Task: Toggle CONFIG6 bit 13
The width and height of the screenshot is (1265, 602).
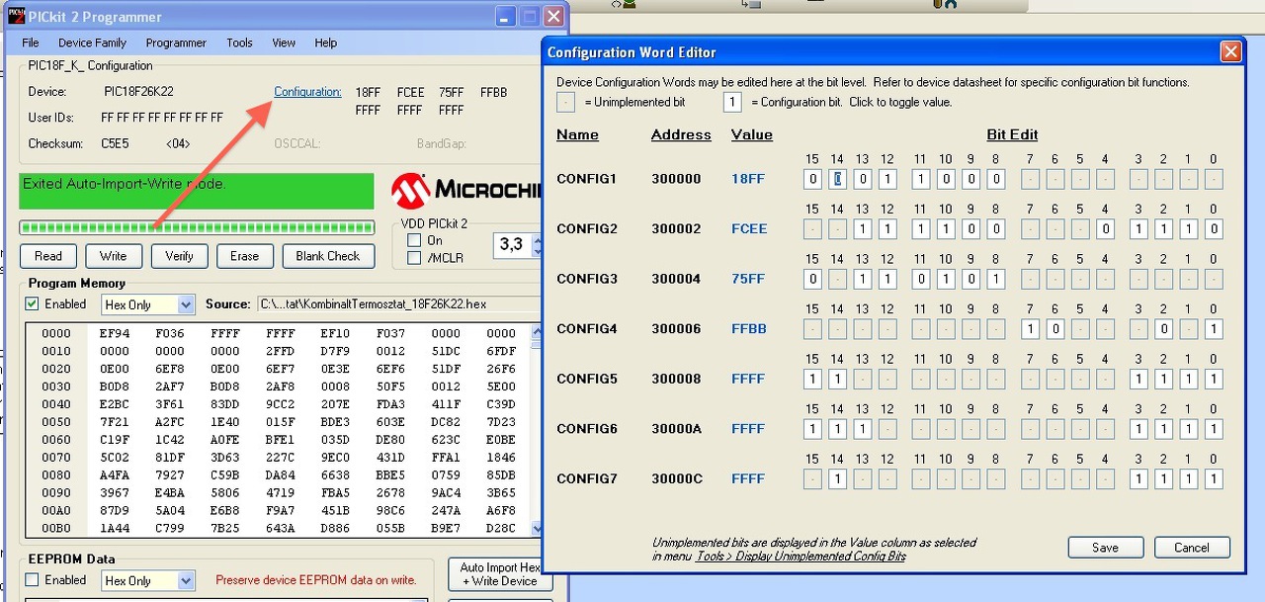Action: pos(862,428)
